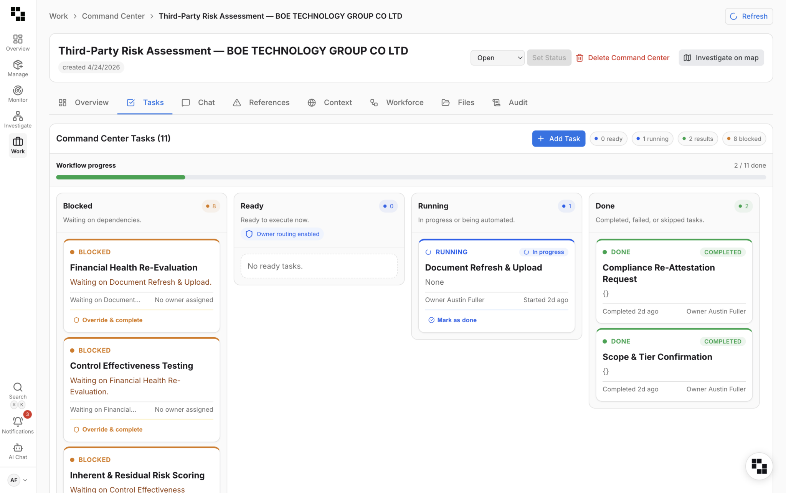Click the Tasks tab checkbox icon

(x=131, y=102)
